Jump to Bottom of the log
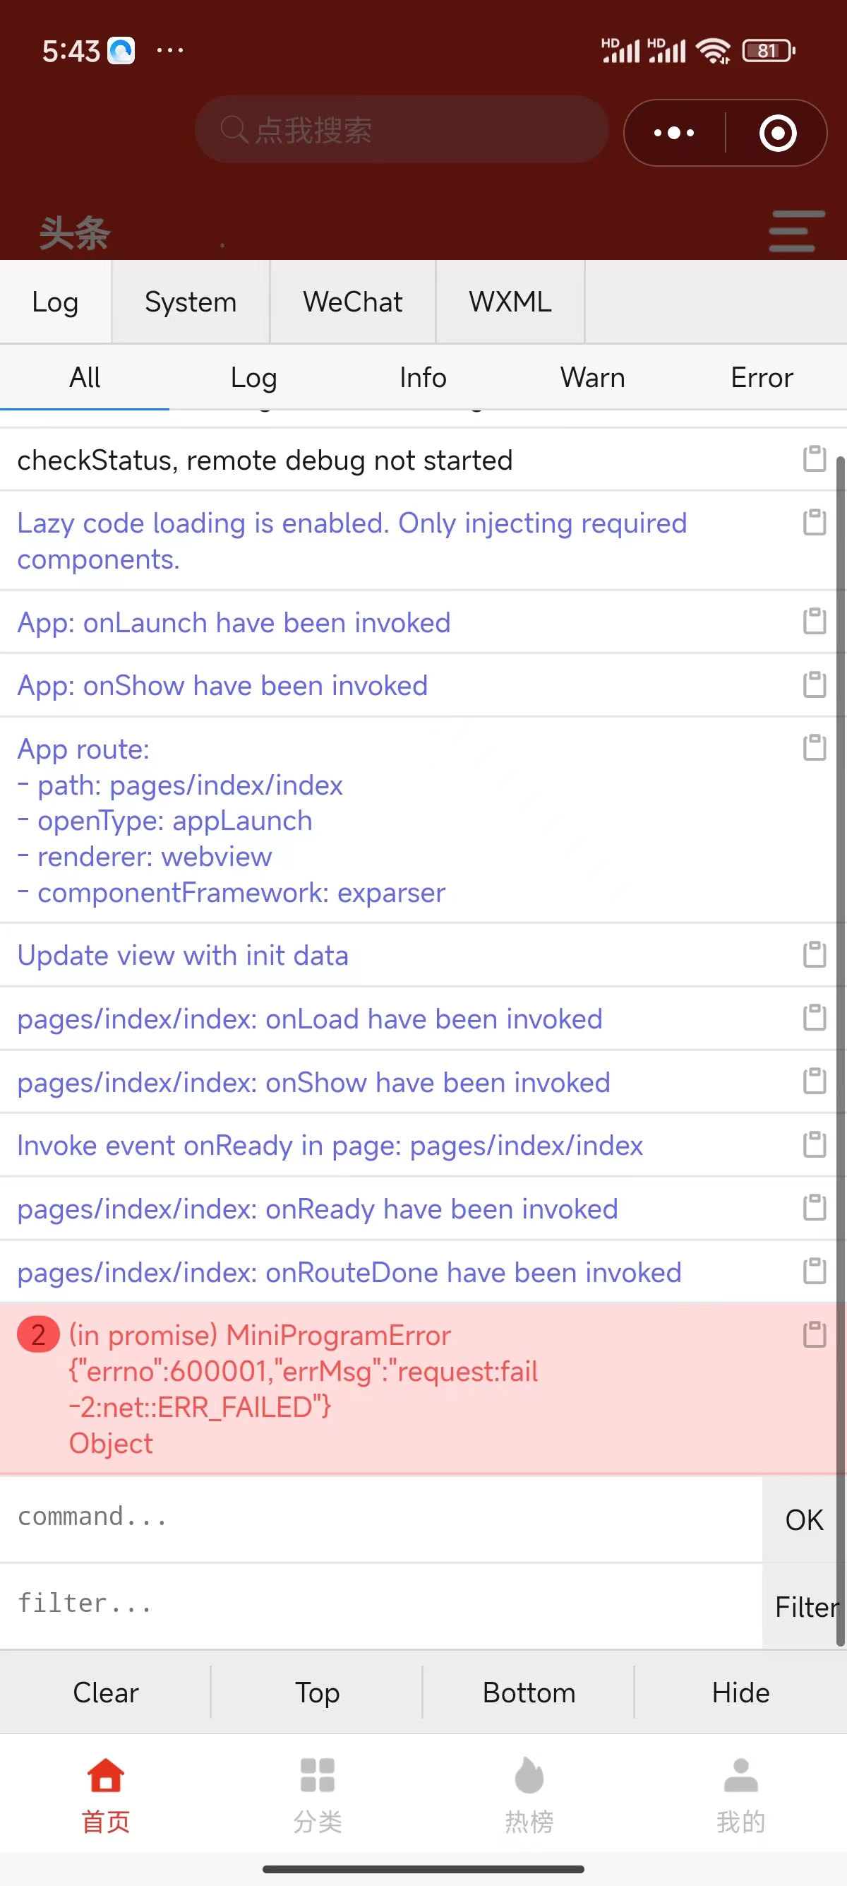 coord(529,1692)
